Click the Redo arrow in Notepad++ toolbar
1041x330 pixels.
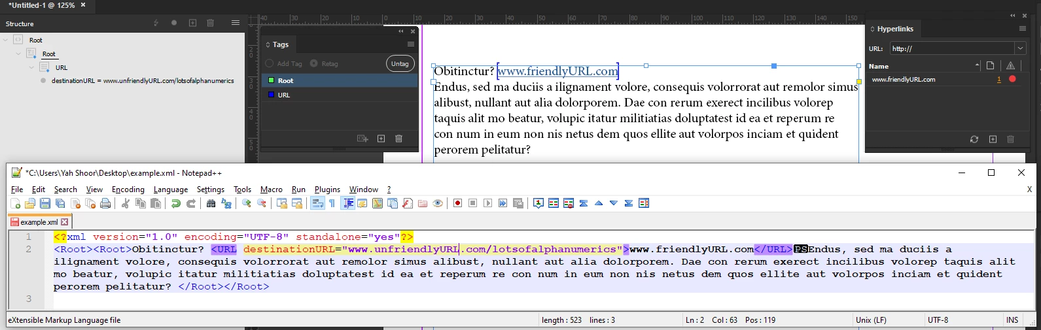pos(191,203)
